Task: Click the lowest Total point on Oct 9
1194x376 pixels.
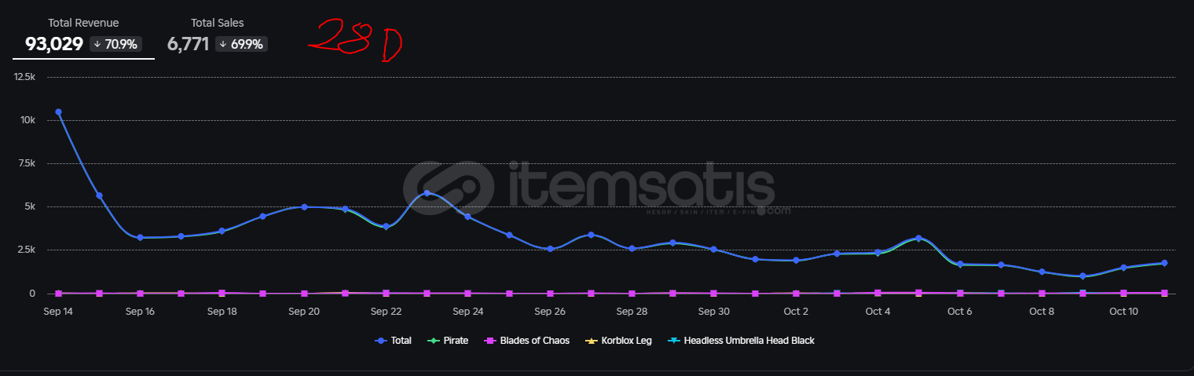Action: tap(1082, 276)
